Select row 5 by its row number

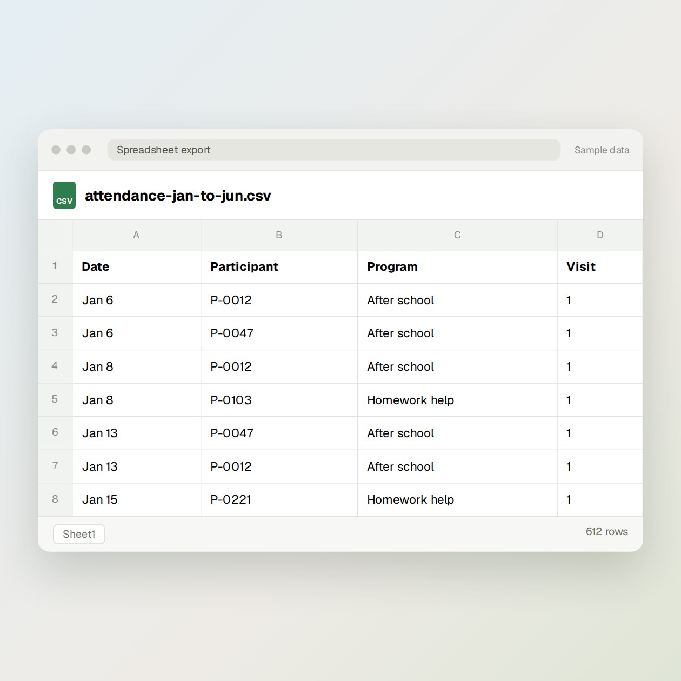pos(55,399)
